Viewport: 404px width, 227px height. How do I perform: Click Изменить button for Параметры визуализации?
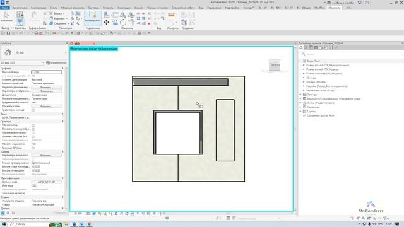(x=46, y=156)
